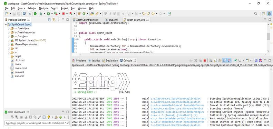Toggle Link with Editor in Package Explorer
Screen dimensions: 273x129
tap(54, 20)
